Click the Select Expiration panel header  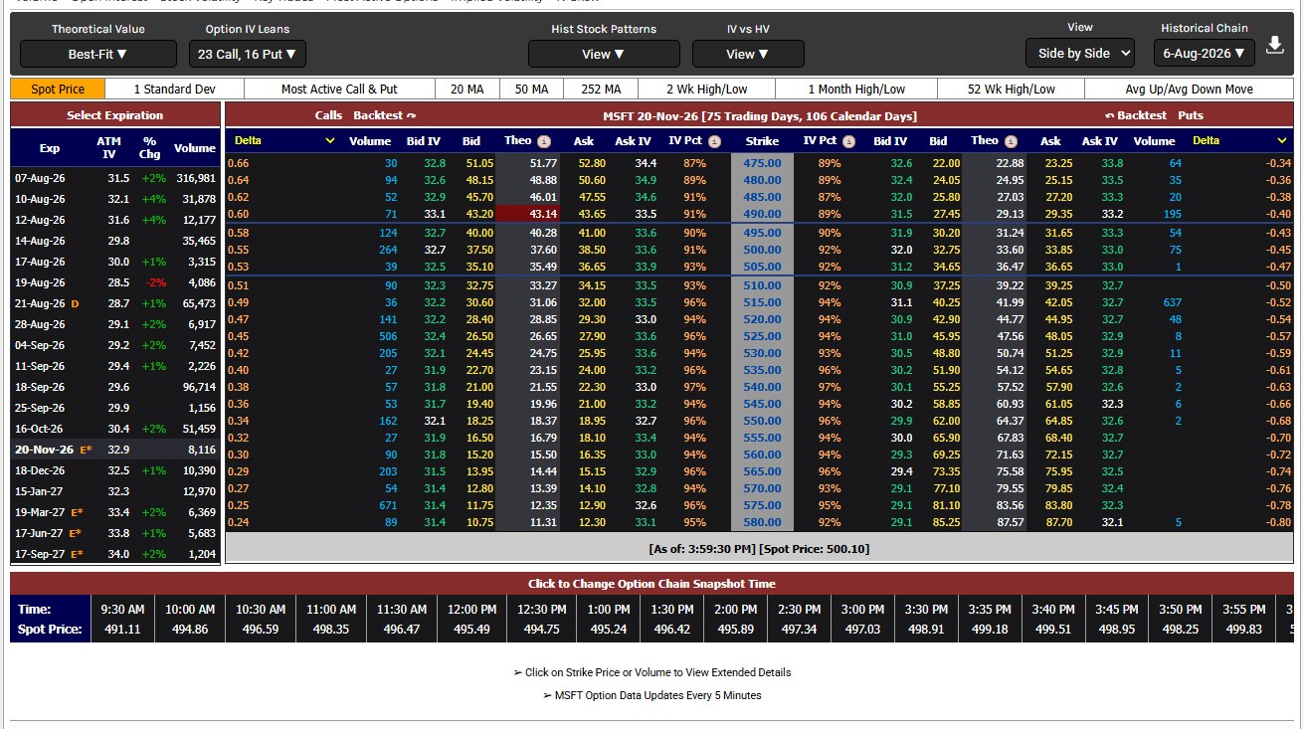point(114,115)
